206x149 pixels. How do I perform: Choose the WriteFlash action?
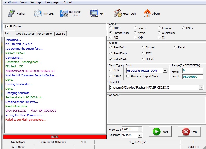[x=111, y=59]
